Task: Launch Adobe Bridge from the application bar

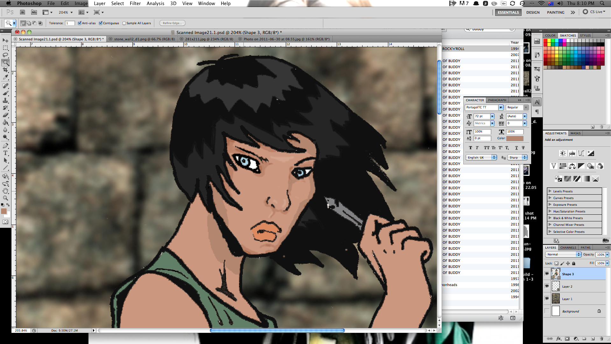Action: (23, 12)
